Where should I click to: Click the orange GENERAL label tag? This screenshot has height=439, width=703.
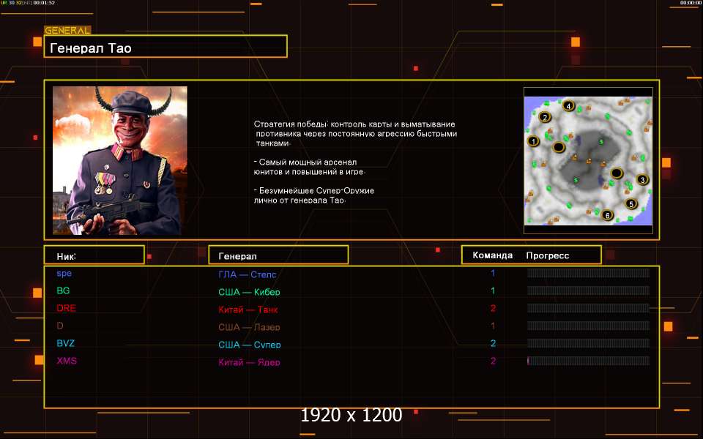pos(67,31)
